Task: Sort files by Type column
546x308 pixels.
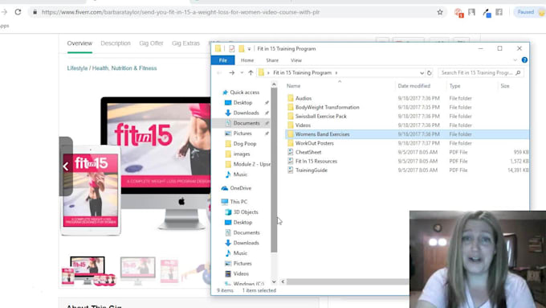Action: coord(454,86)
